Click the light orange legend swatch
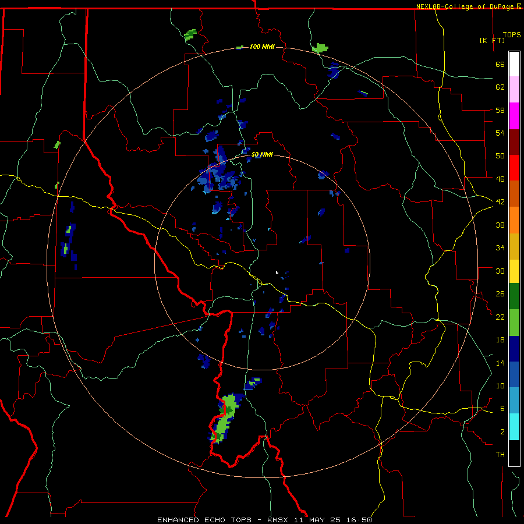 (514, 220)
